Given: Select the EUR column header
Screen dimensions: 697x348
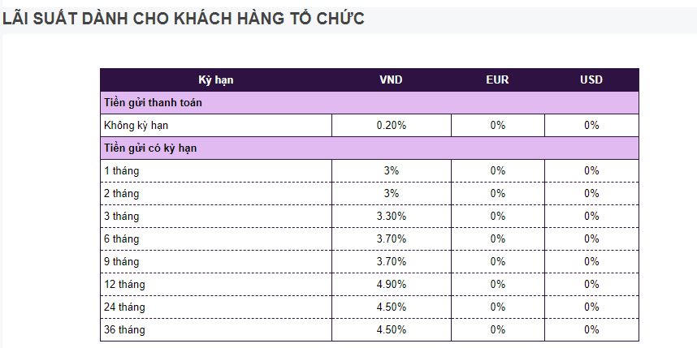Looking at the screenshot, I should [497, 79].
